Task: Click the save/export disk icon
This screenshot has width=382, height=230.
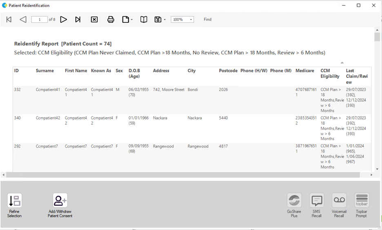Action: click(158, 20)
